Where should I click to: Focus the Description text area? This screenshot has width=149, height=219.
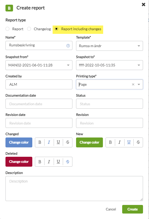pos(74,189)
